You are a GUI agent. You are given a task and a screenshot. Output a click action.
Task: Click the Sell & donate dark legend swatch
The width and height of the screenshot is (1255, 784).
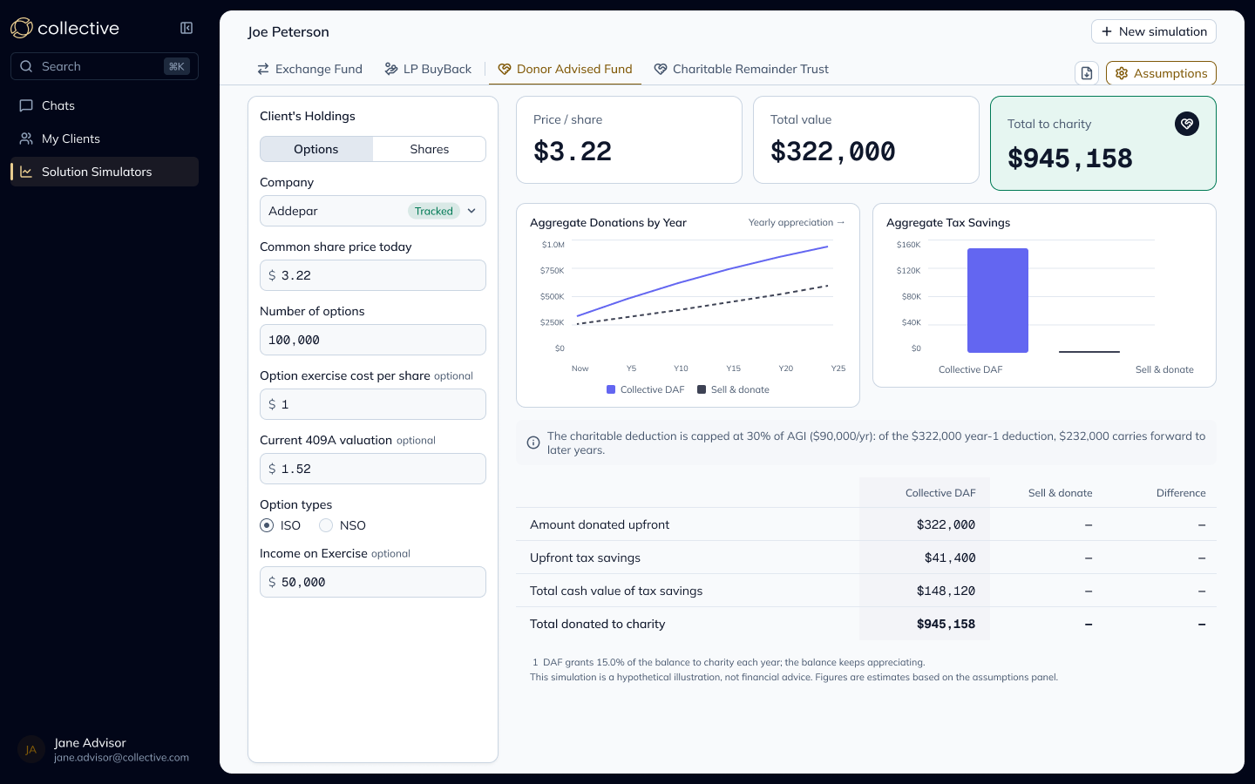702,389
